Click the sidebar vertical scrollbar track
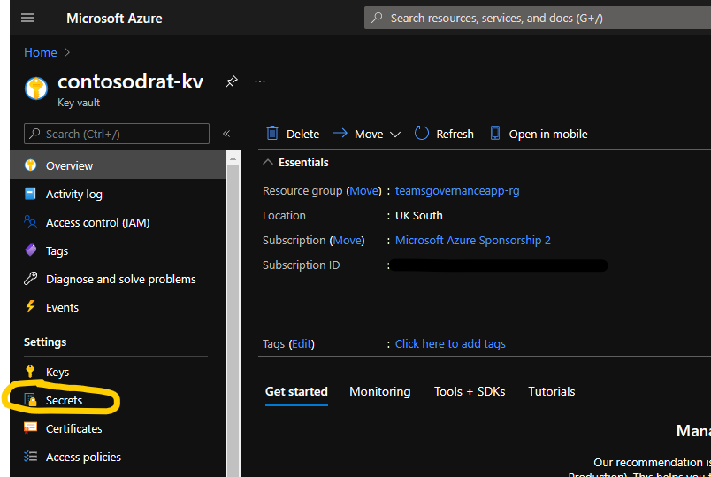Viewport: 711px width, 477px height. pyautogui.click(x=233, y=320)
